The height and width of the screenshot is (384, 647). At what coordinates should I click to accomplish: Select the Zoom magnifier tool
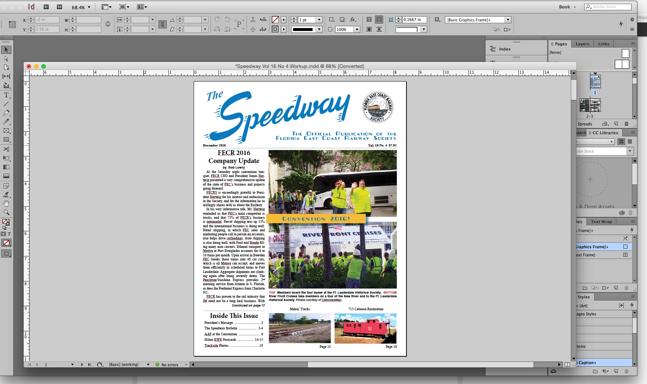(x=6, y=212)
